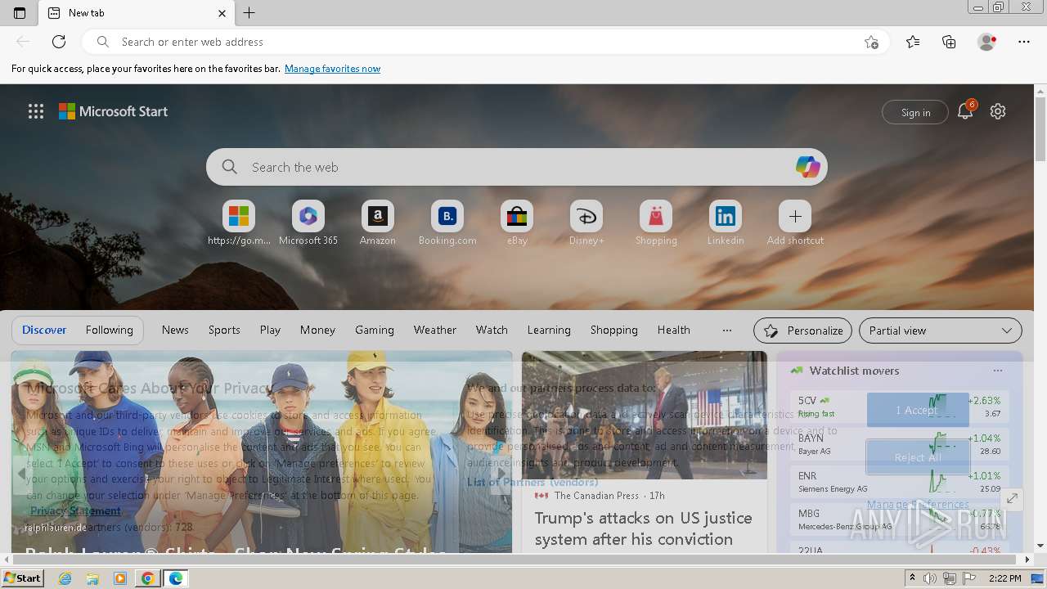Image resolution: width=1047 pixels, height=589 pixels.
Task: Select the News category
Action: (175, 330)
